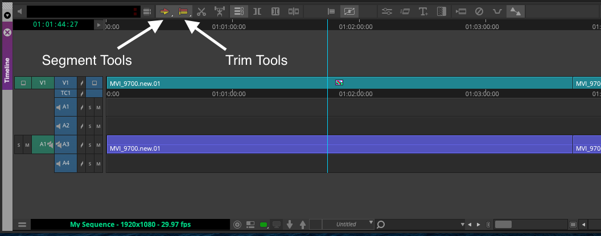601x236 pixels.
Task: Expand the top-left panel menu arrow
Action: pyautogui.click(x=7, y=15)
